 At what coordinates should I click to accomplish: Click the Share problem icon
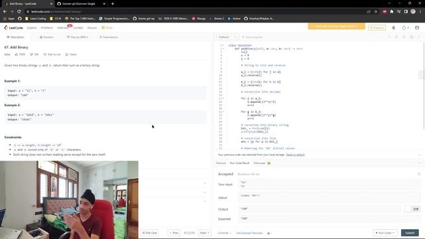coord(66,54)
